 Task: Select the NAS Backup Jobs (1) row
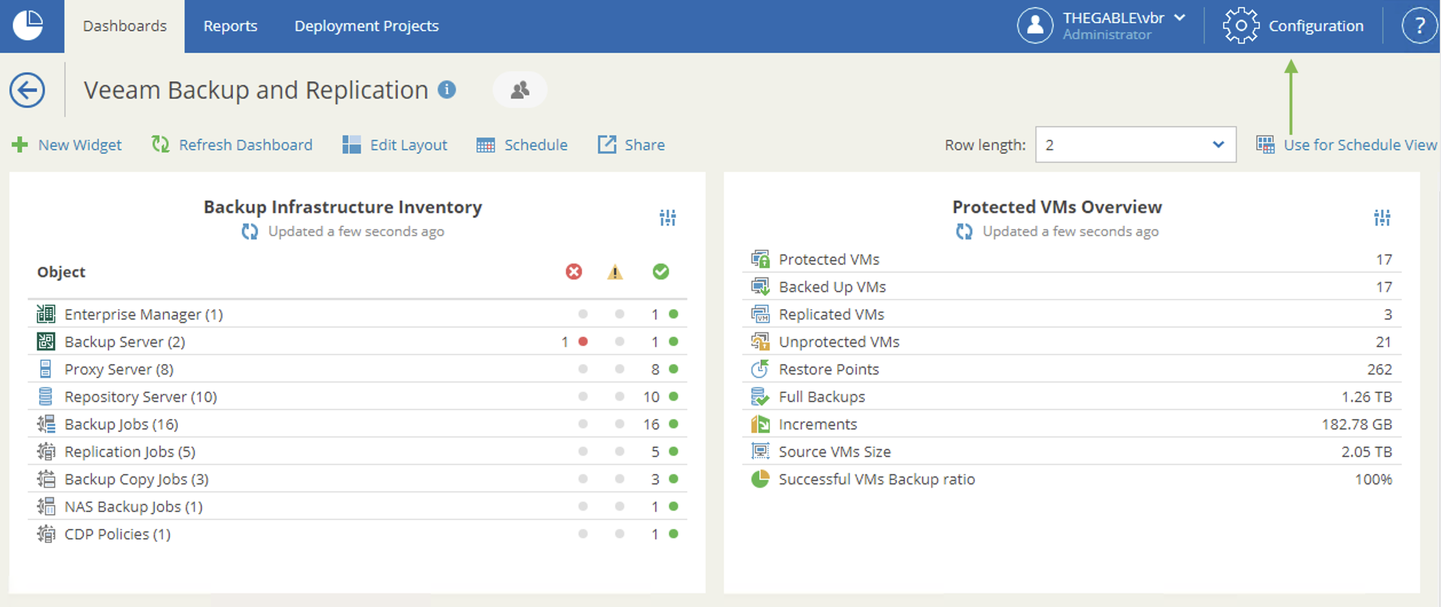(357, 506)
